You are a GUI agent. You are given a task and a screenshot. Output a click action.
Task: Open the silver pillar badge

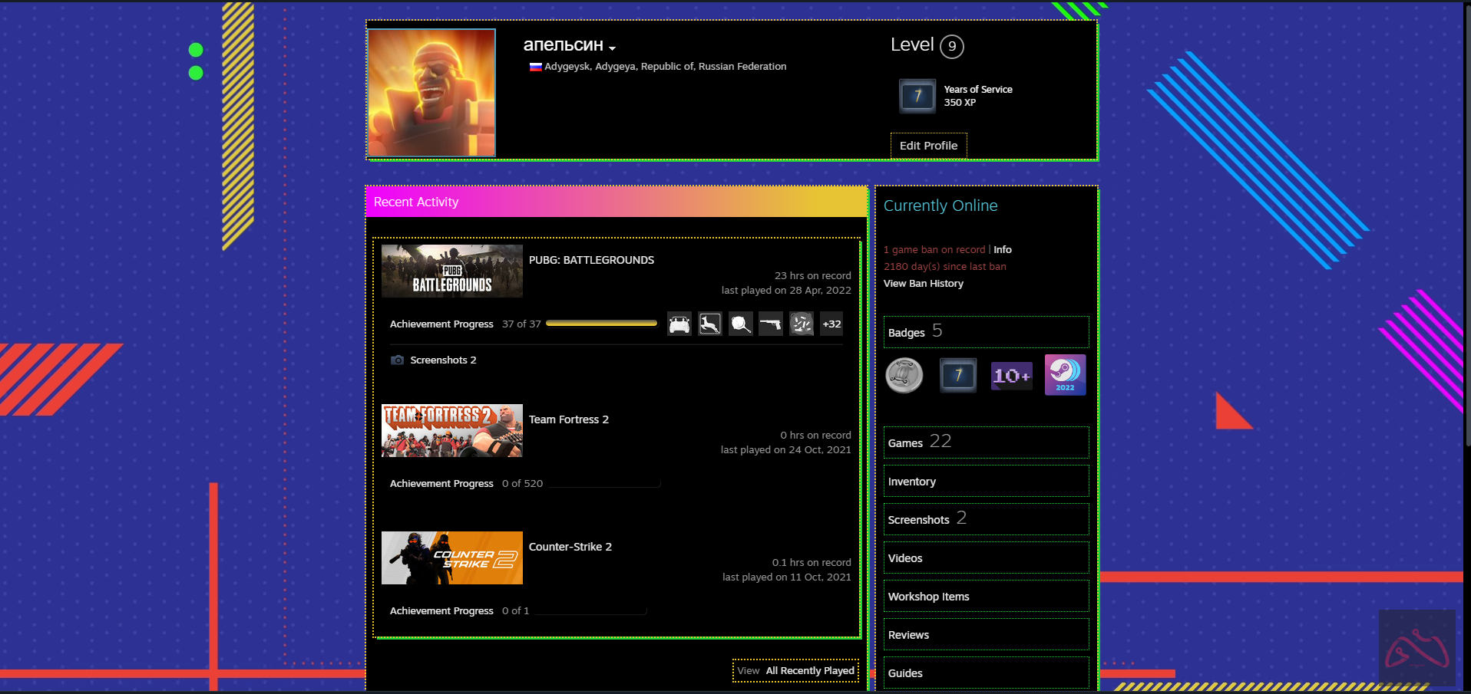(x=904, y=375)
